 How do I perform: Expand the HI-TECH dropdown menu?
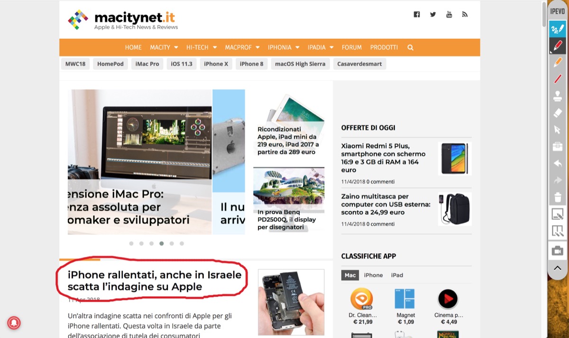click(202, 47)
